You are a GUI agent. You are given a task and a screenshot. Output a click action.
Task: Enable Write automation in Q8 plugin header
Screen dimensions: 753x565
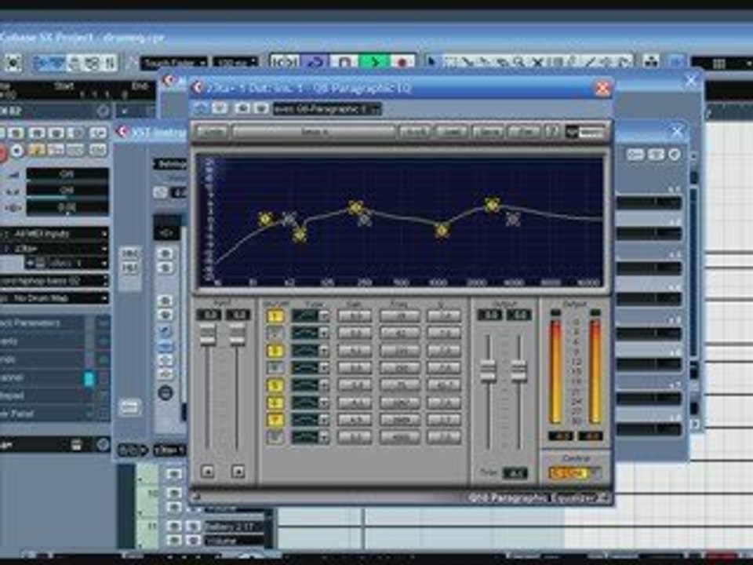(x=261, y=108)
